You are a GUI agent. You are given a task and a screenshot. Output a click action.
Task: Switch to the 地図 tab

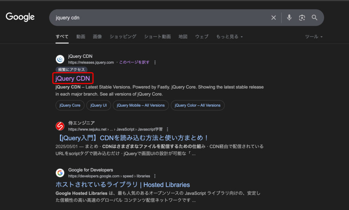coord(183,37)
